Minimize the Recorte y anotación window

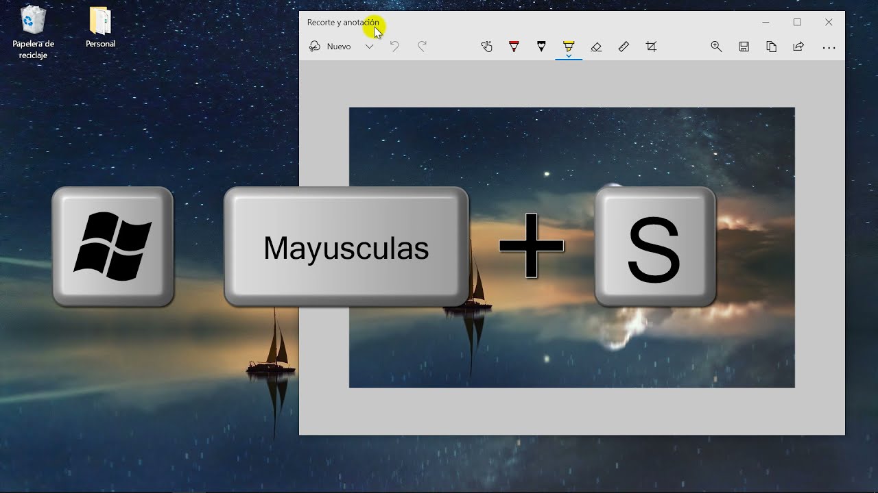[766, 23]
